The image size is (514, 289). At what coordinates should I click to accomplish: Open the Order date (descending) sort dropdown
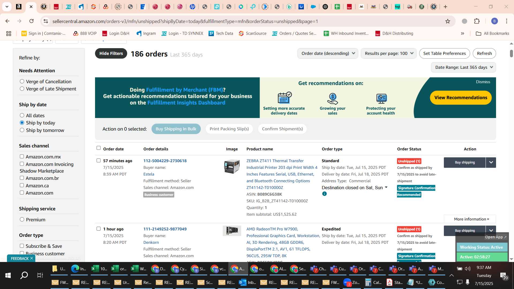[328, 54]
